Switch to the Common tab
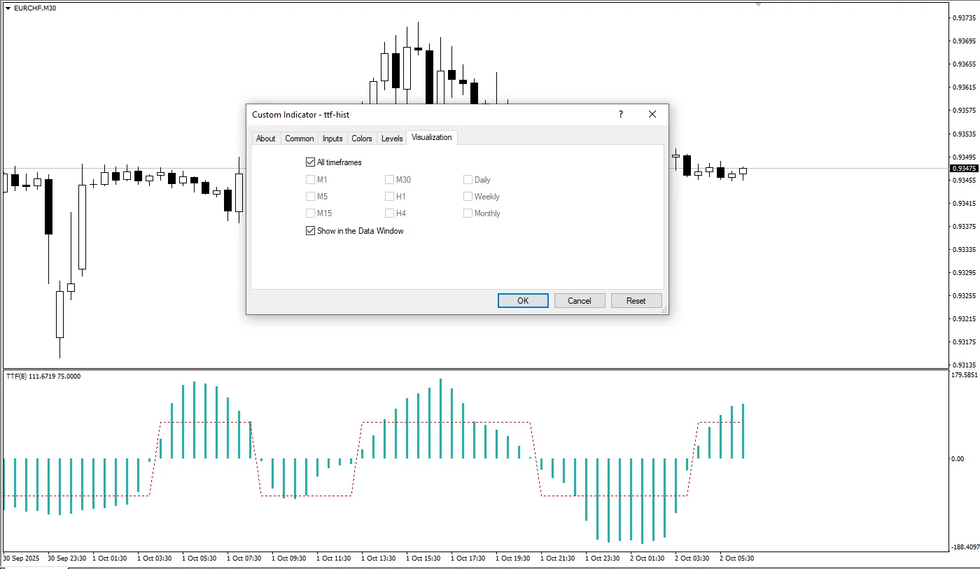The height and width of the screenshot is (569, 980). tap(299, 139)
